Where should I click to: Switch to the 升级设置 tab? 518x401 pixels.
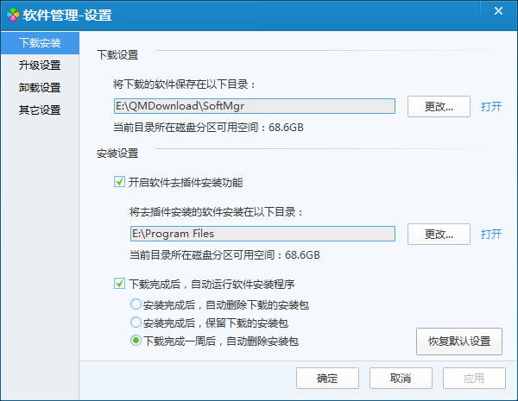pos(40,66)
